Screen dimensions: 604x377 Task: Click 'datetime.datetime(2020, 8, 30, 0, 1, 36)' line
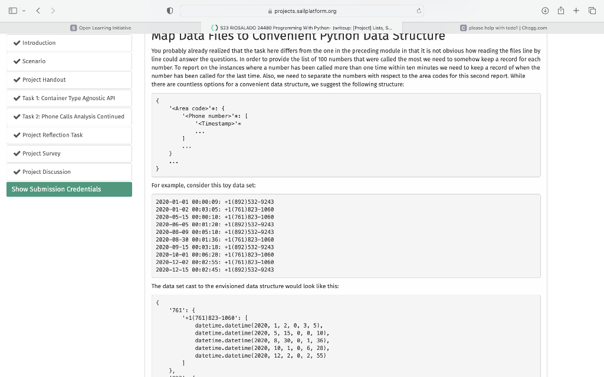point(262,340)
